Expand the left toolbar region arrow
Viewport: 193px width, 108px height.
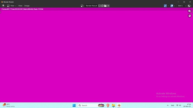pyautogui.click(x=1, y=12)
